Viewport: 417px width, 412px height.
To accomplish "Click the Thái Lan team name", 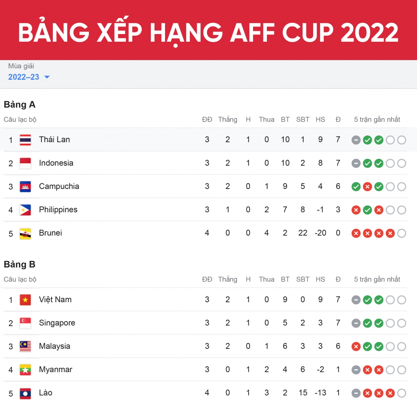I will (x=55, y=140).
